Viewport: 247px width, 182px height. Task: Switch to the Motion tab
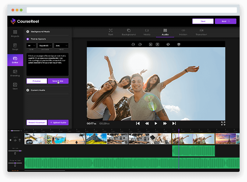[x=183, y=32]
